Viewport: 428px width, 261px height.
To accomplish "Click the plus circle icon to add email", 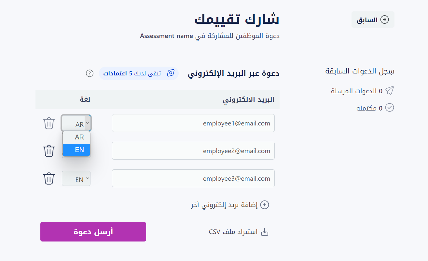I will 265,205.
